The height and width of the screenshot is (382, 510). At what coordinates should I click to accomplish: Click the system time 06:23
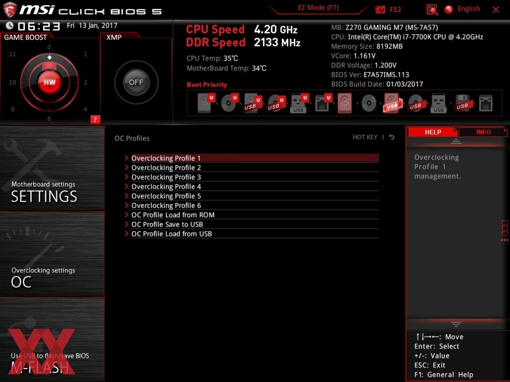click(39, 26)
